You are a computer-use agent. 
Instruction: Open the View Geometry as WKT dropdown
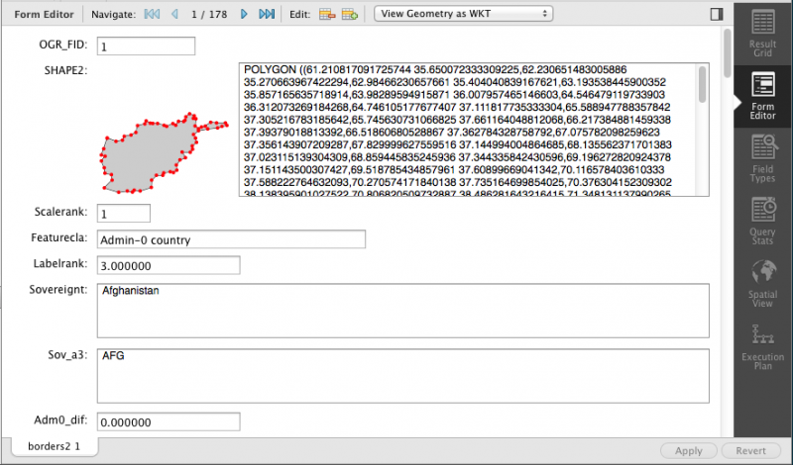point(464,14)
